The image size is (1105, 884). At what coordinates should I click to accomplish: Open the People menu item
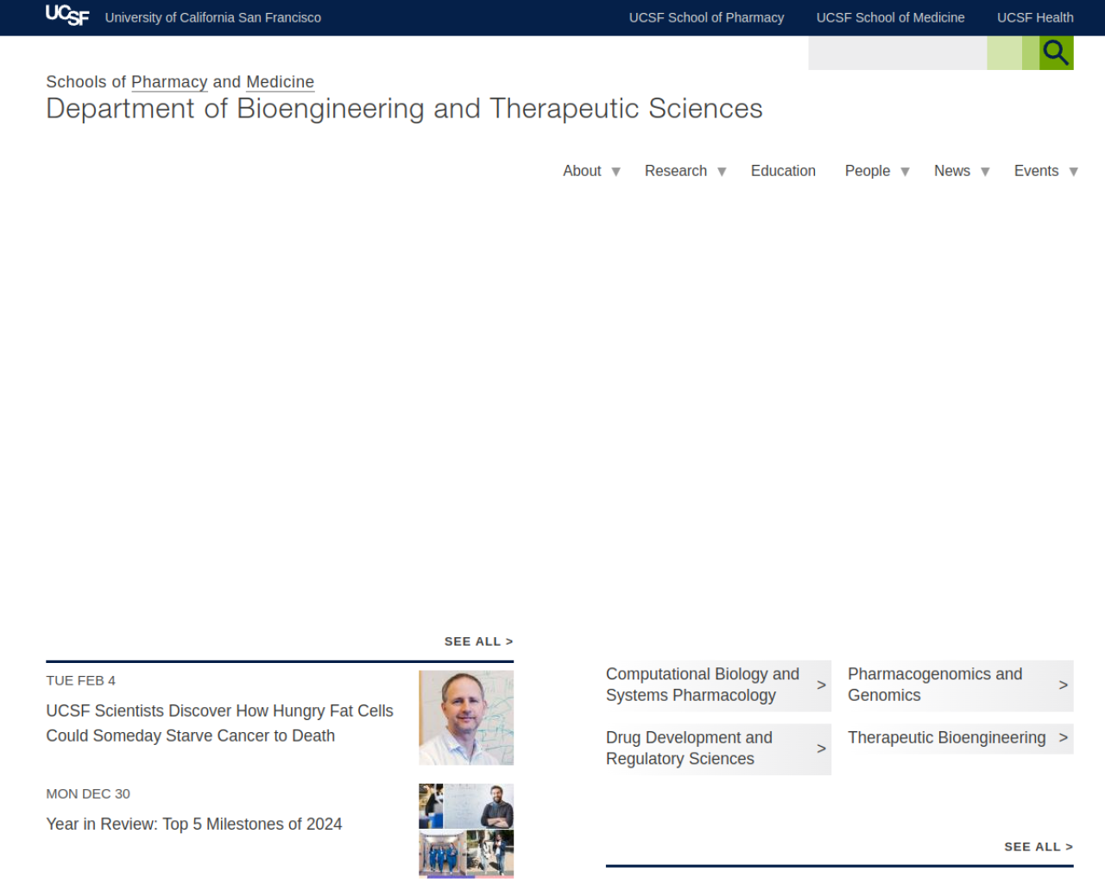867,171
